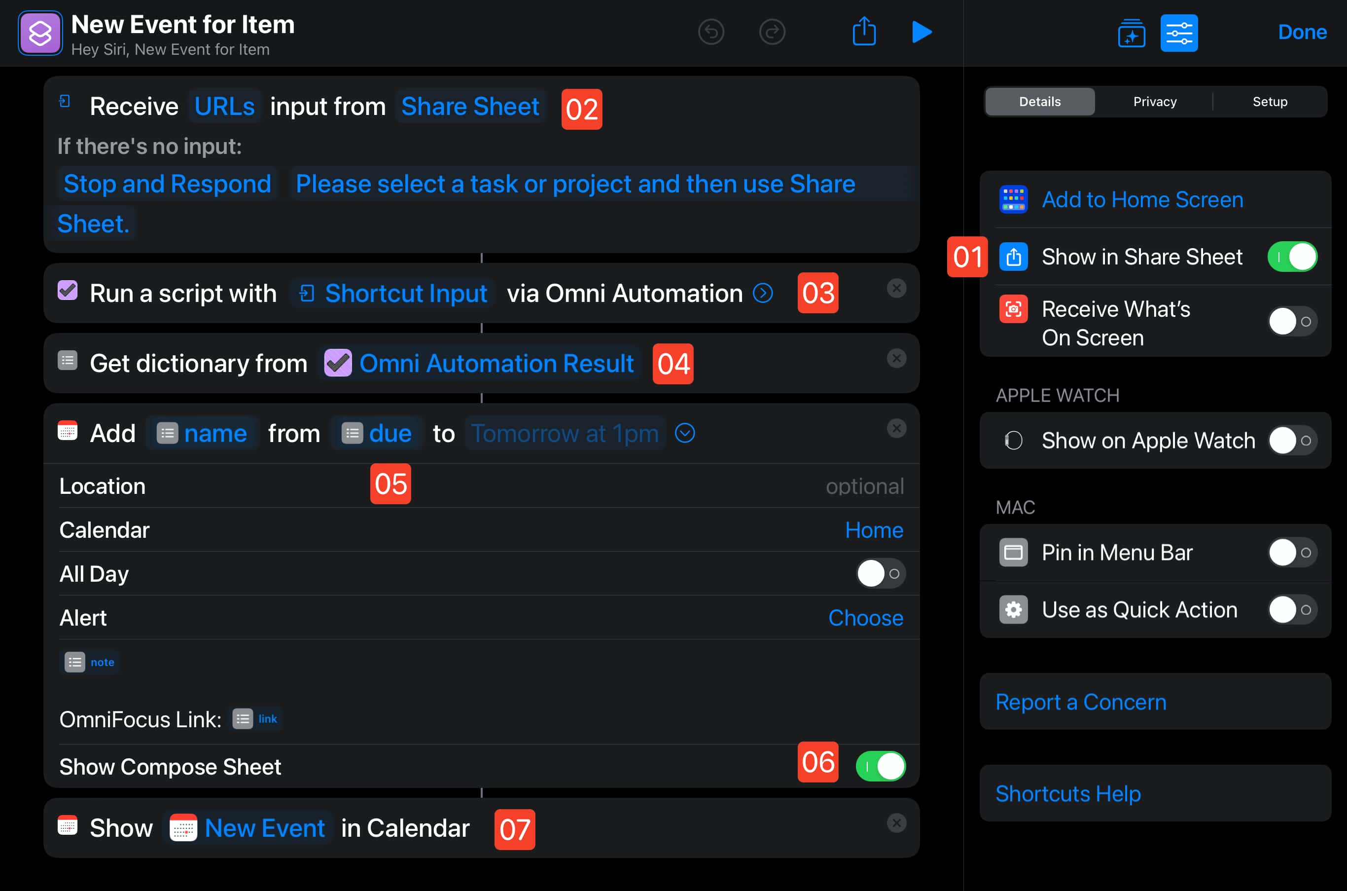The height and width of the screenshot is (891, 1347).
Task: Tap the Pin in Menu Bar icon
Action: pyautogui.click(x=1013, y=553)
